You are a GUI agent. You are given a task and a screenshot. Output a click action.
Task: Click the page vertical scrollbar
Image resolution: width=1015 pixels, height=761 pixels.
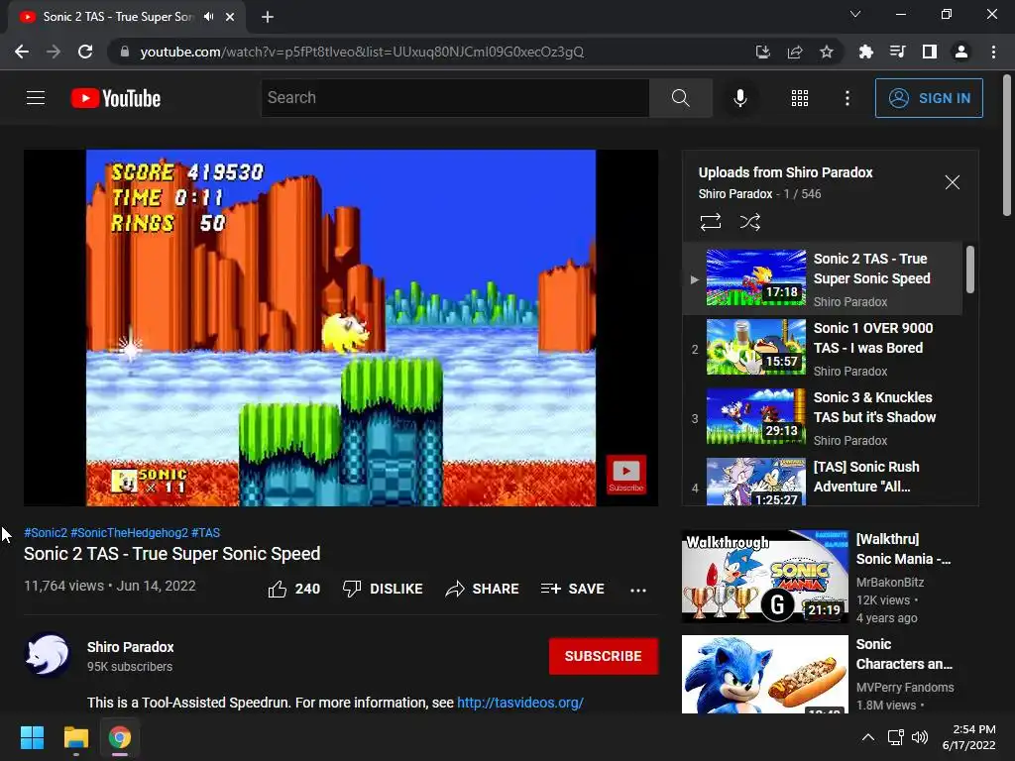[1007, 146]
